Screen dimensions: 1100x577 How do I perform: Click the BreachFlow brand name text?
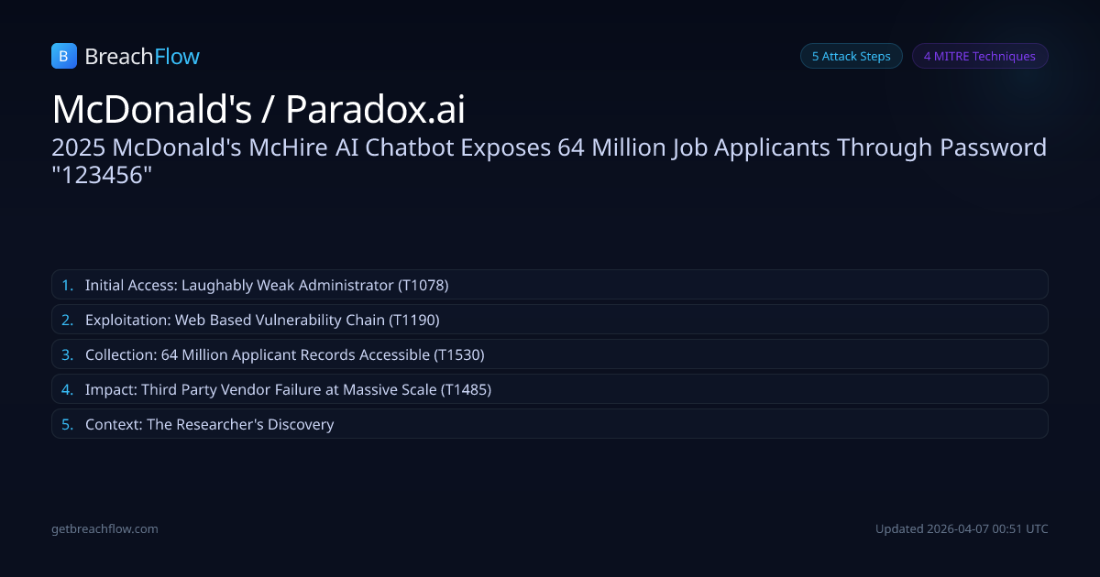coord(142,57)
